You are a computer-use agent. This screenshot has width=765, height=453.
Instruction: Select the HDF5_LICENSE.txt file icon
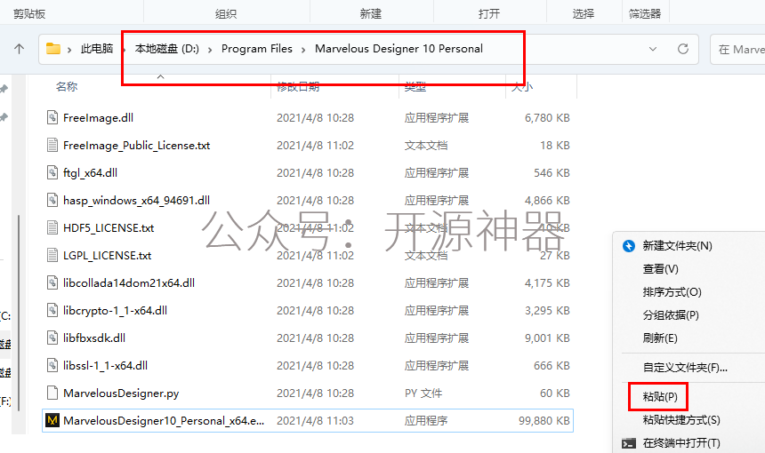pos(52,227)
